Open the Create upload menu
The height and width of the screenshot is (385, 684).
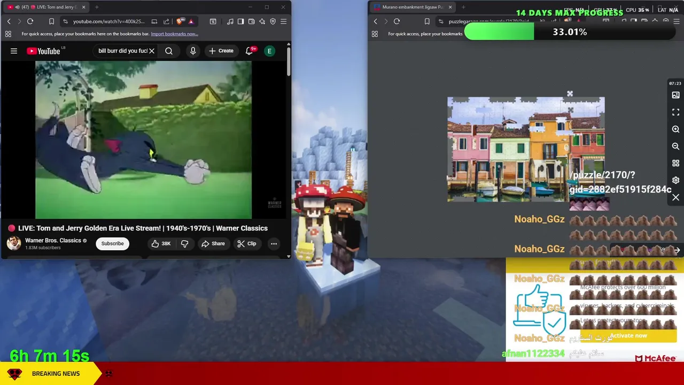[x=221, y=51]
